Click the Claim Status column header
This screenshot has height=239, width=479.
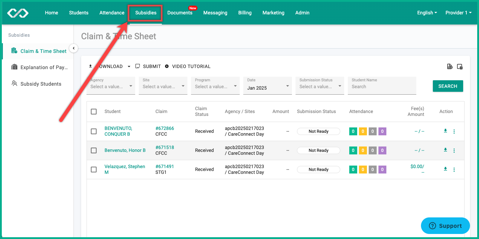pos(202,111)
